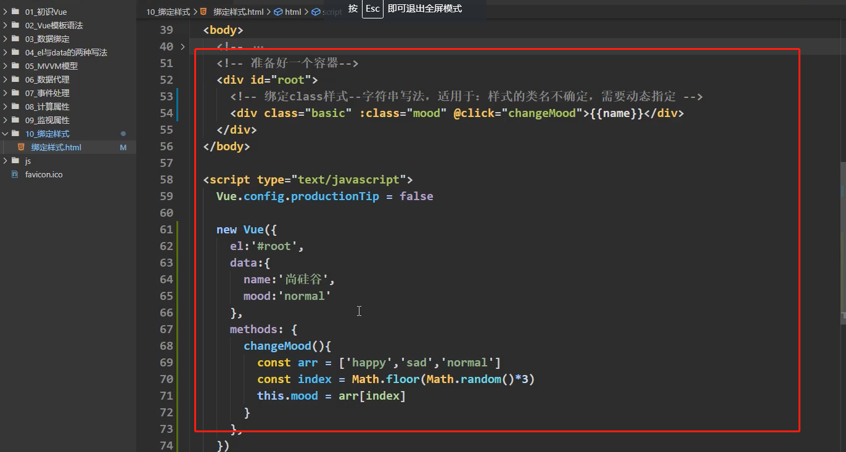Click @click="changeMood" on line 54
The image size is (846, 452).
(x=519, y=113)
